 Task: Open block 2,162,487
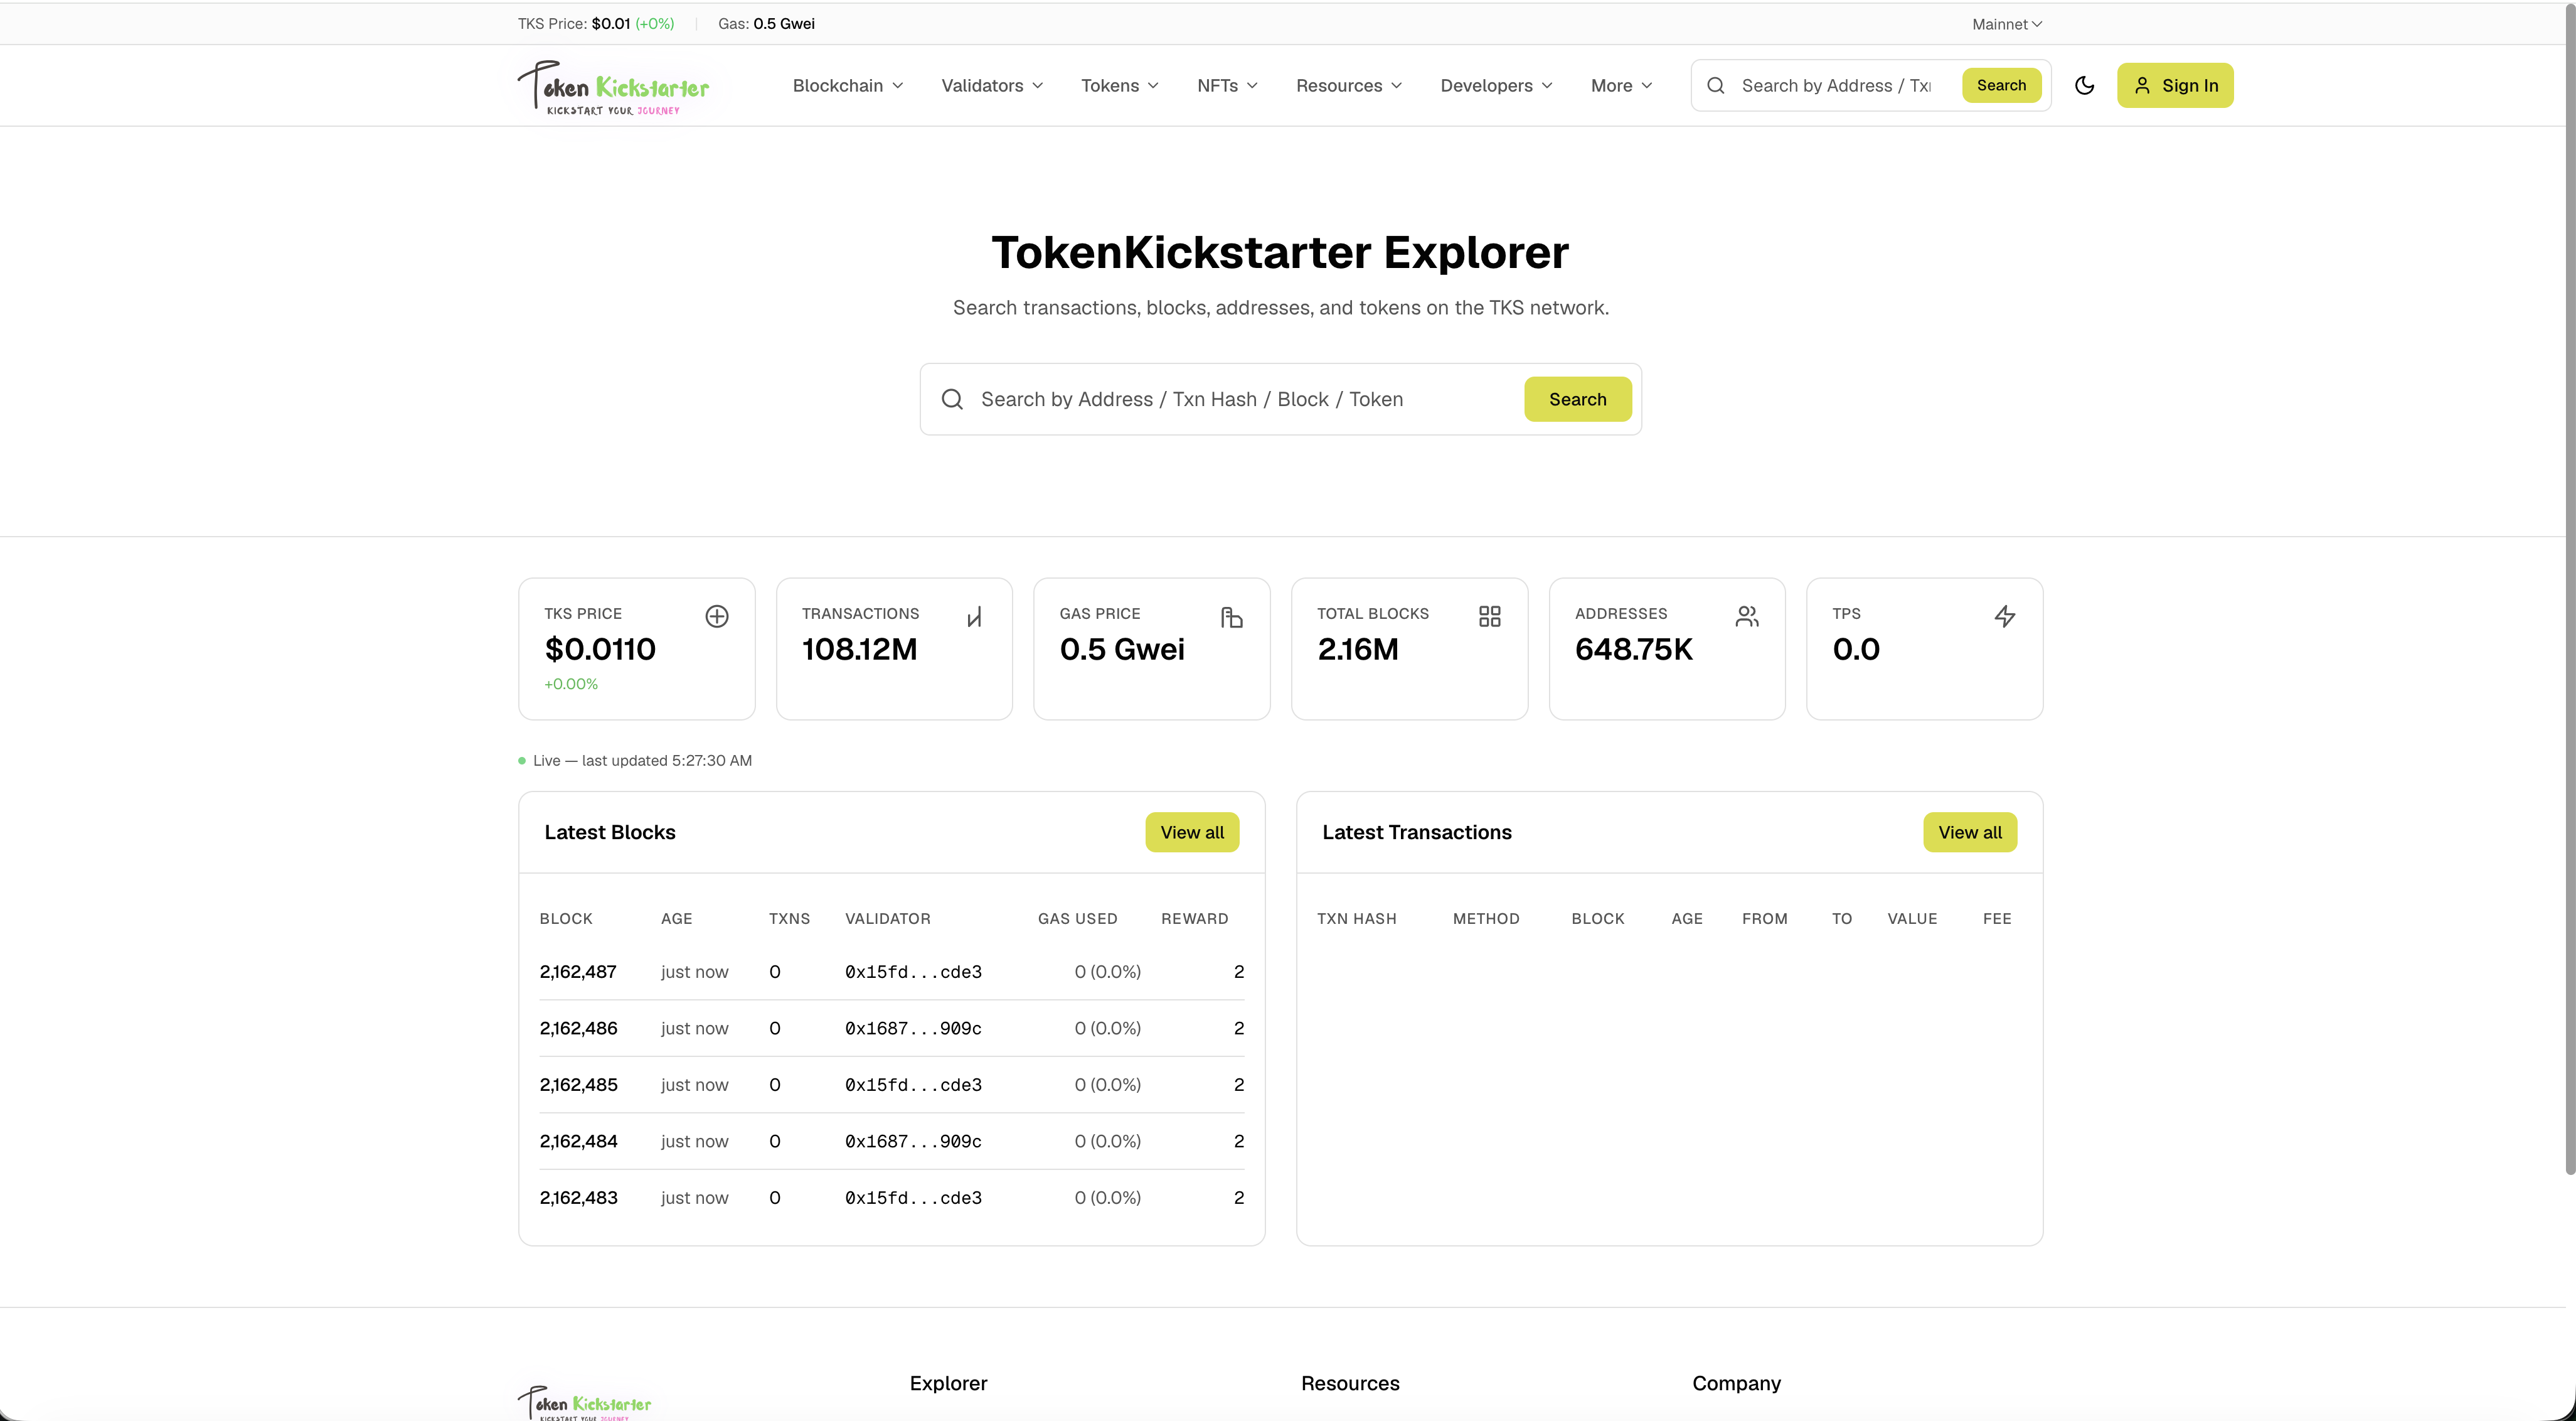(578, 972)
